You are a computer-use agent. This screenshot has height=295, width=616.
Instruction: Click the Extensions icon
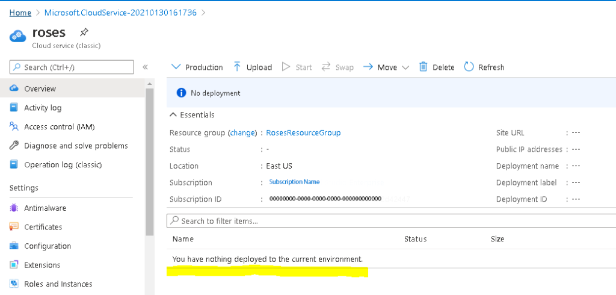click(x=14, y=265)
